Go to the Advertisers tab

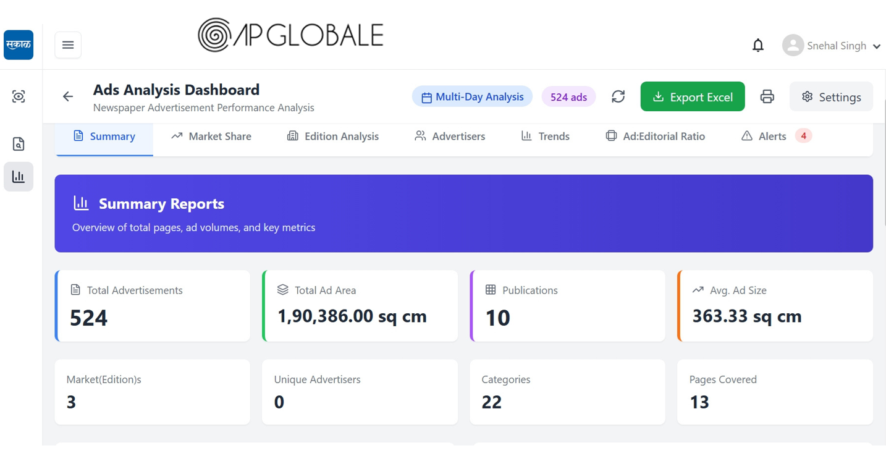(x=450, y=137)
